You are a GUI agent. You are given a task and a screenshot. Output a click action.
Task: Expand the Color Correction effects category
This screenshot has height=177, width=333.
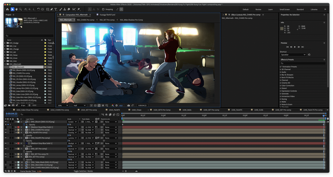(x=280, y=86)
